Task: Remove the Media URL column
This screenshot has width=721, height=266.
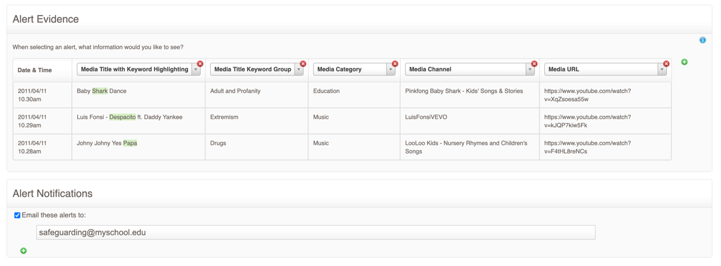Action: [666, 64]
